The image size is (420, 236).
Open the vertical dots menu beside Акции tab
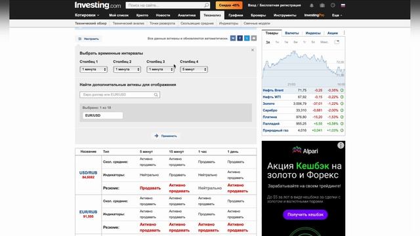point(344,33)
